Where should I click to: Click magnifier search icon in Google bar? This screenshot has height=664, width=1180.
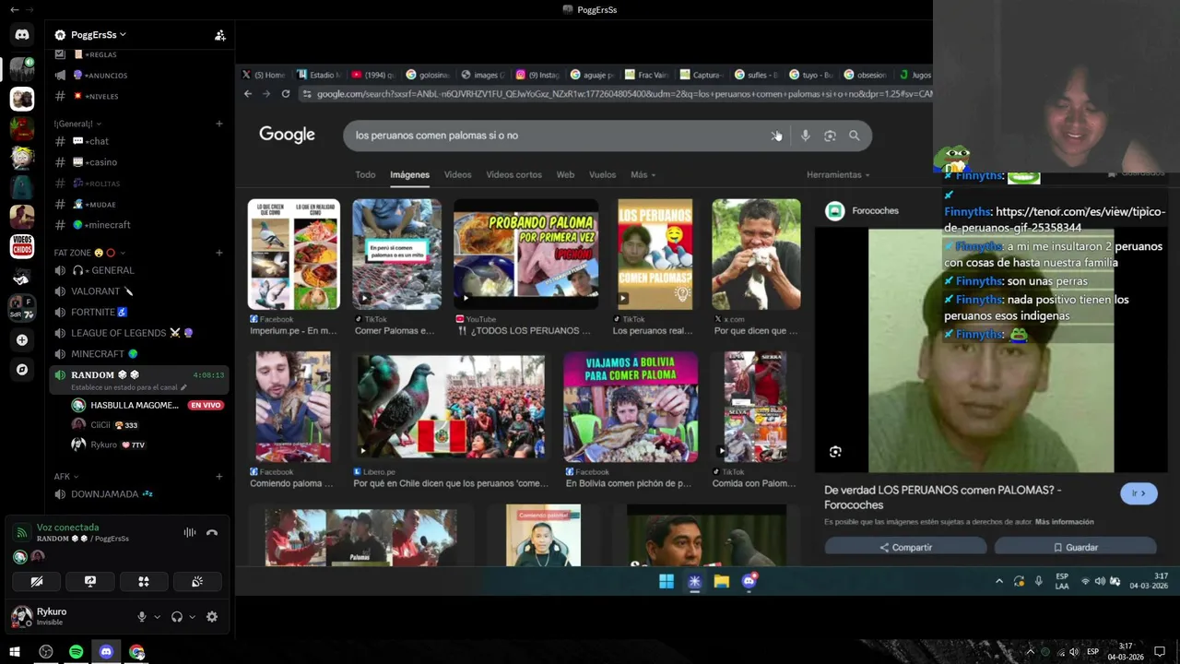(x=855, y=136)
